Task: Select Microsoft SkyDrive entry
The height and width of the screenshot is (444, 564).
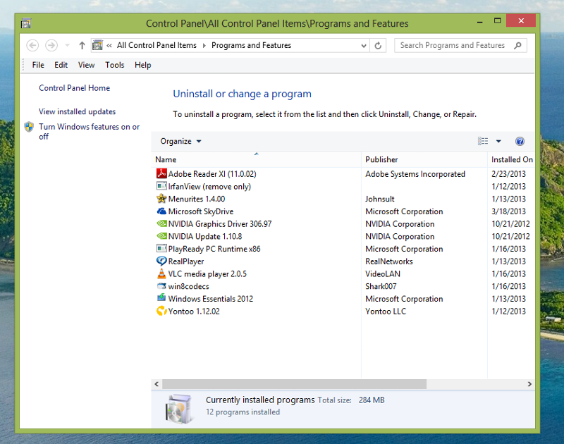Action: [x=201, y=211]
